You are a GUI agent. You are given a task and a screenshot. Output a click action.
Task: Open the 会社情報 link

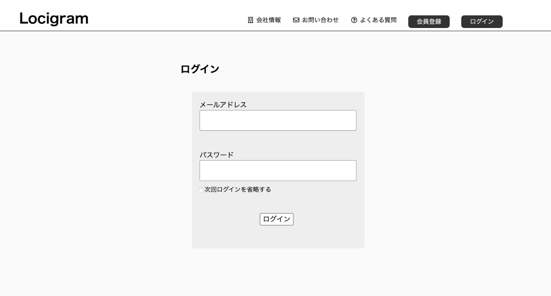[x=269, y=20]
